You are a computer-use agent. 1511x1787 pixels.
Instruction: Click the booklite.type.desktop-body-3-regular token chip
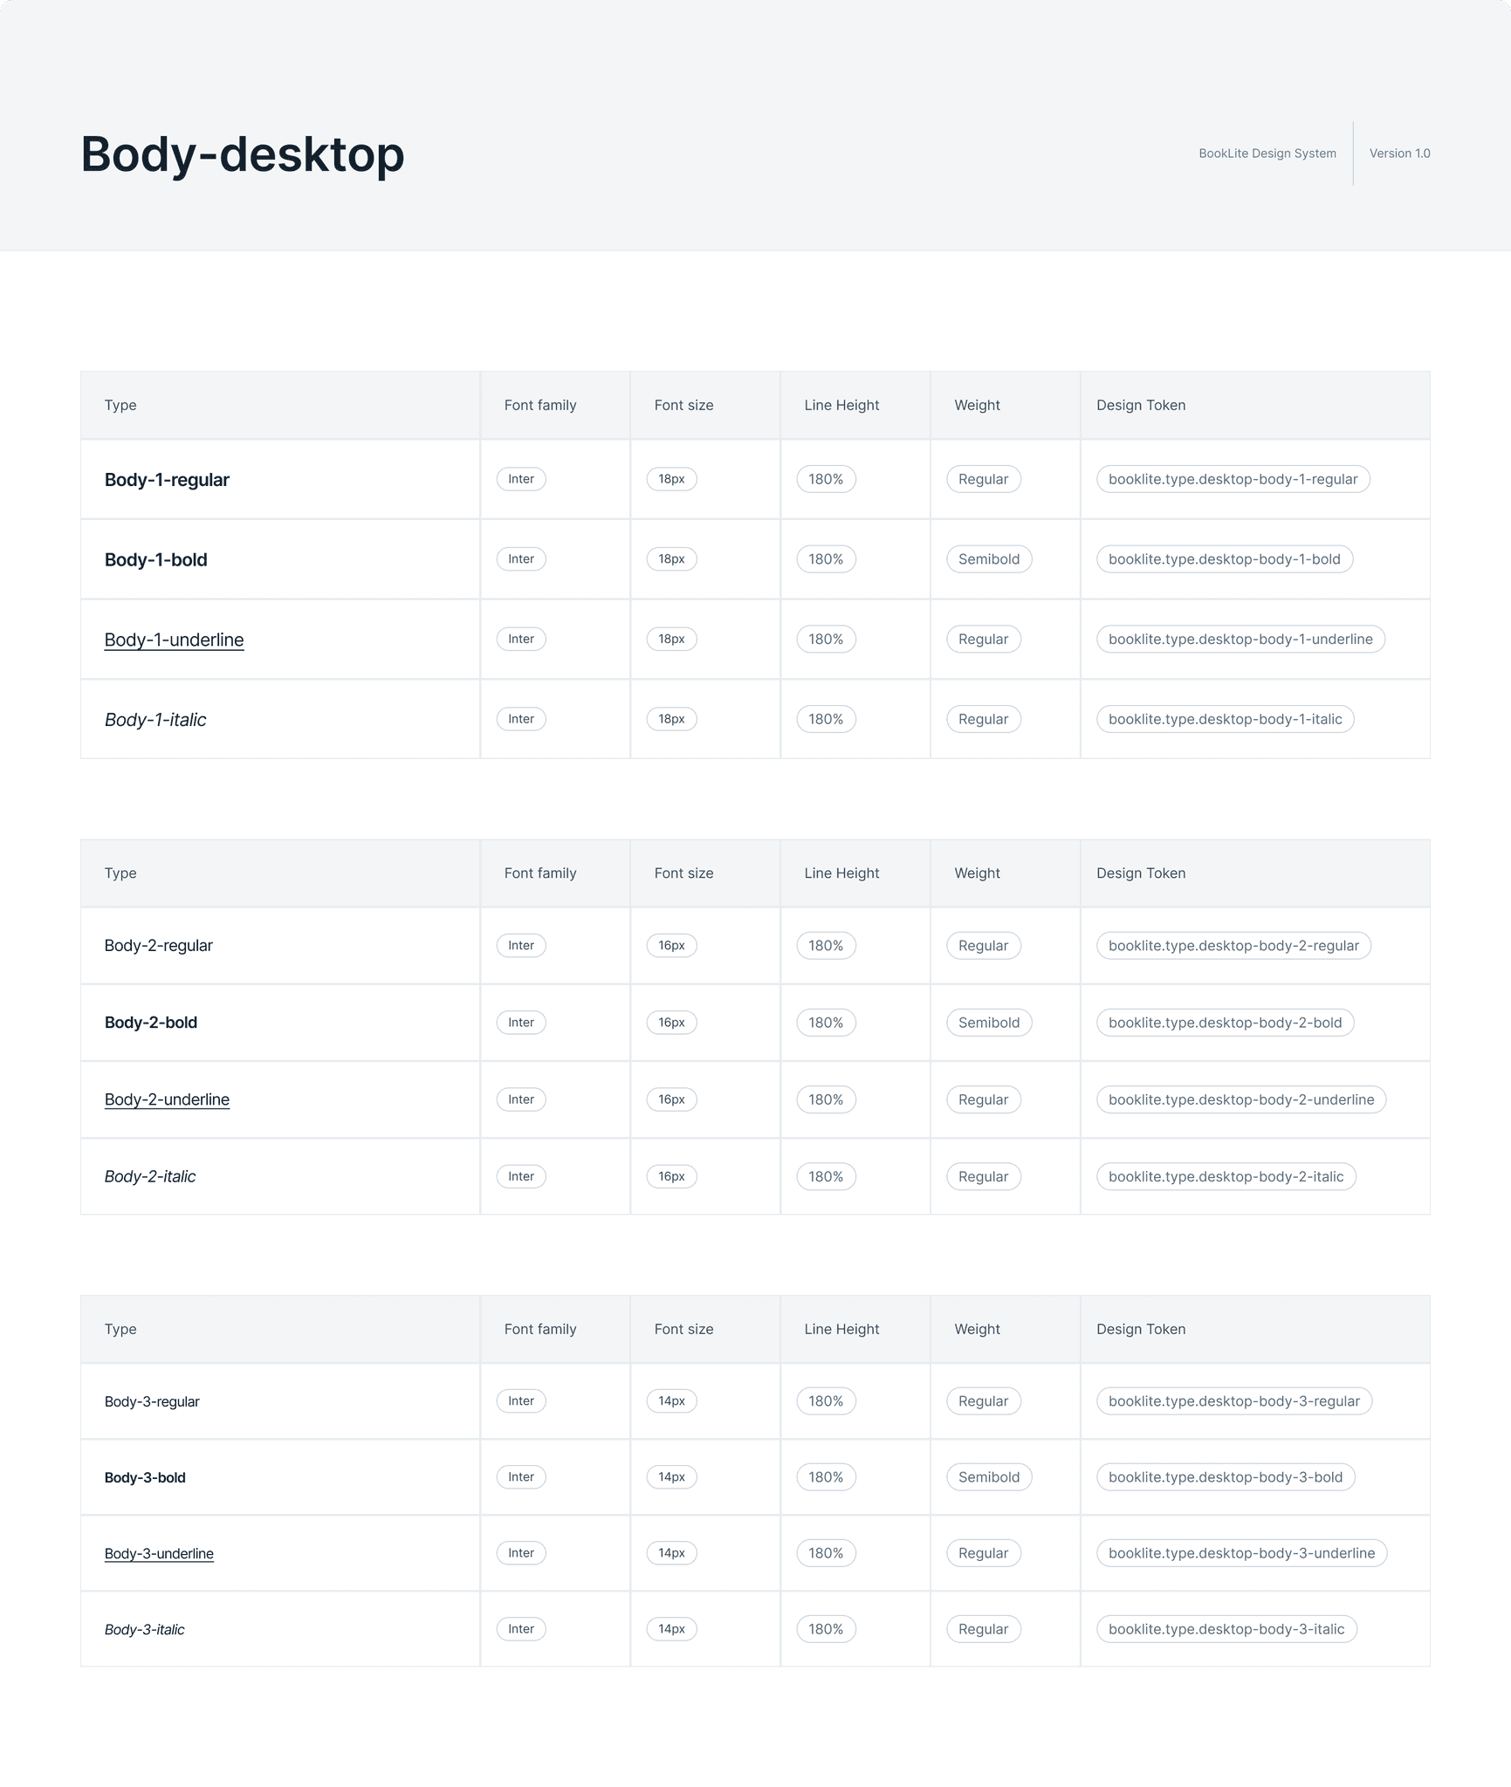pyautogui.click(x=1234, y=1401)
